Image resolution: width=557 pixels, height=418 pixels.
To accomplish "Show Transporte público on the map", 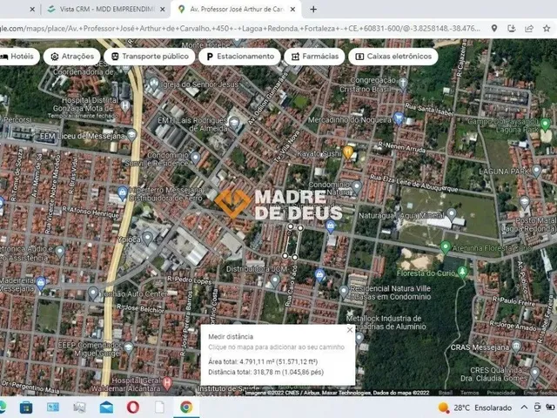I will [x=150, y=57].
